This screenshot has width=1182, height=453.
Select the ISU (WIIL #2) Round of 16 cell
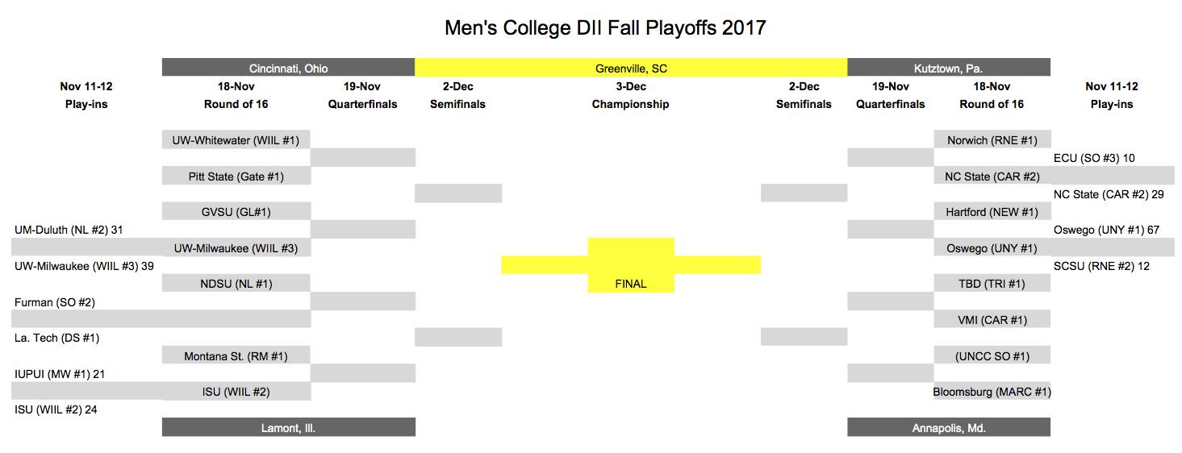[236, 392]
